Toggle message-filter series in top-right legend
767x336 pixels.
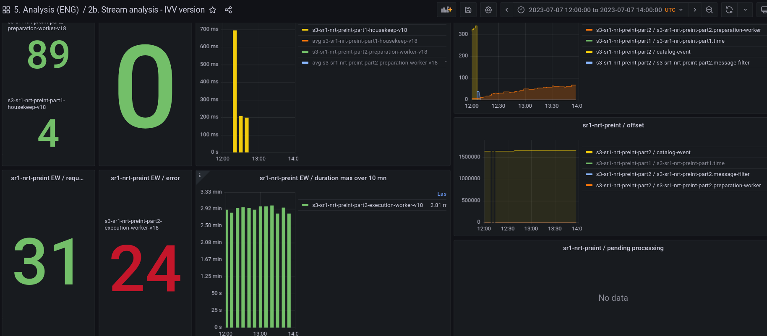tap(673, 63)
